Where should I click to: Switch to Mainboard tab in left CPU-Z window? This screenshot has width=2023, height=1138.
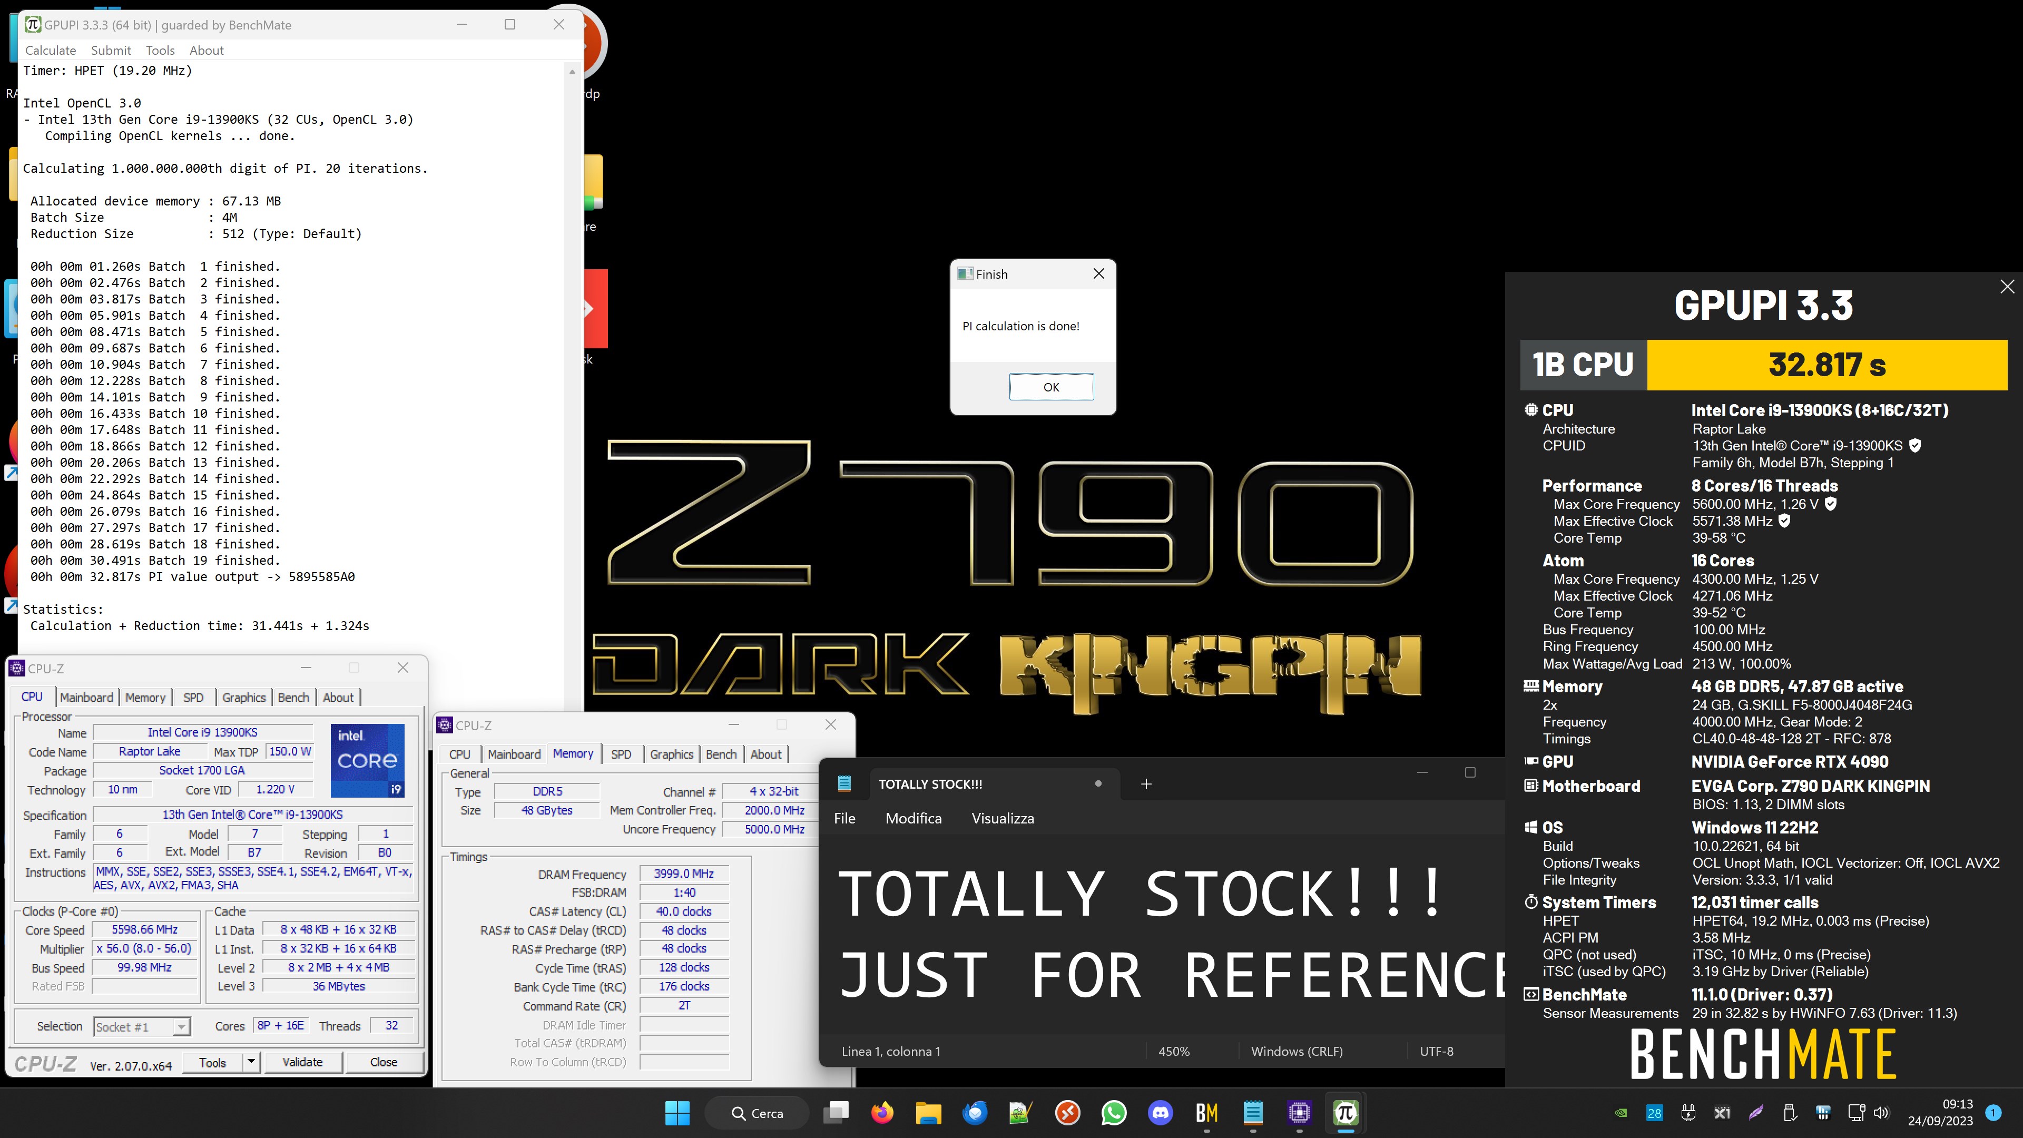pos(86,698)
